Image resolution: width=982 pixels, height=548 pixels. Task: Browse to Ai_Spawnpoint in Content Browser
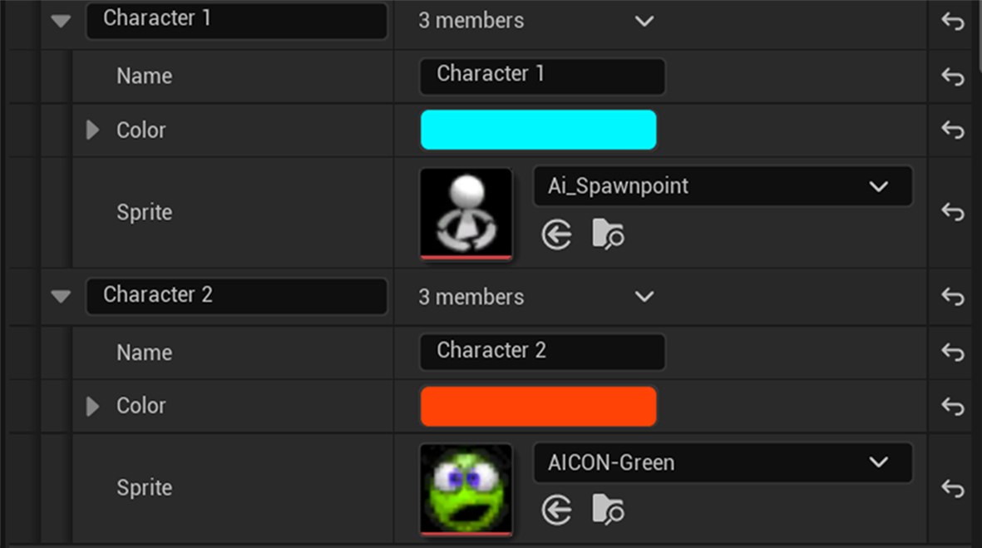608,235
